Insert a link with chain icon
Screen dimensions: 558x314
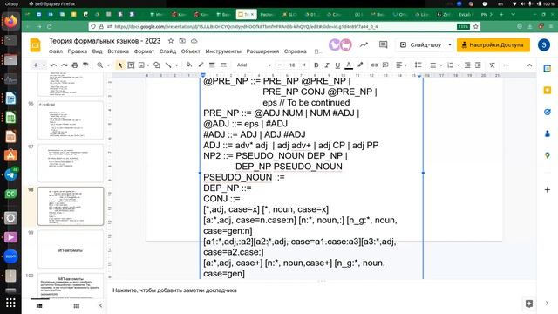point(374,65)
